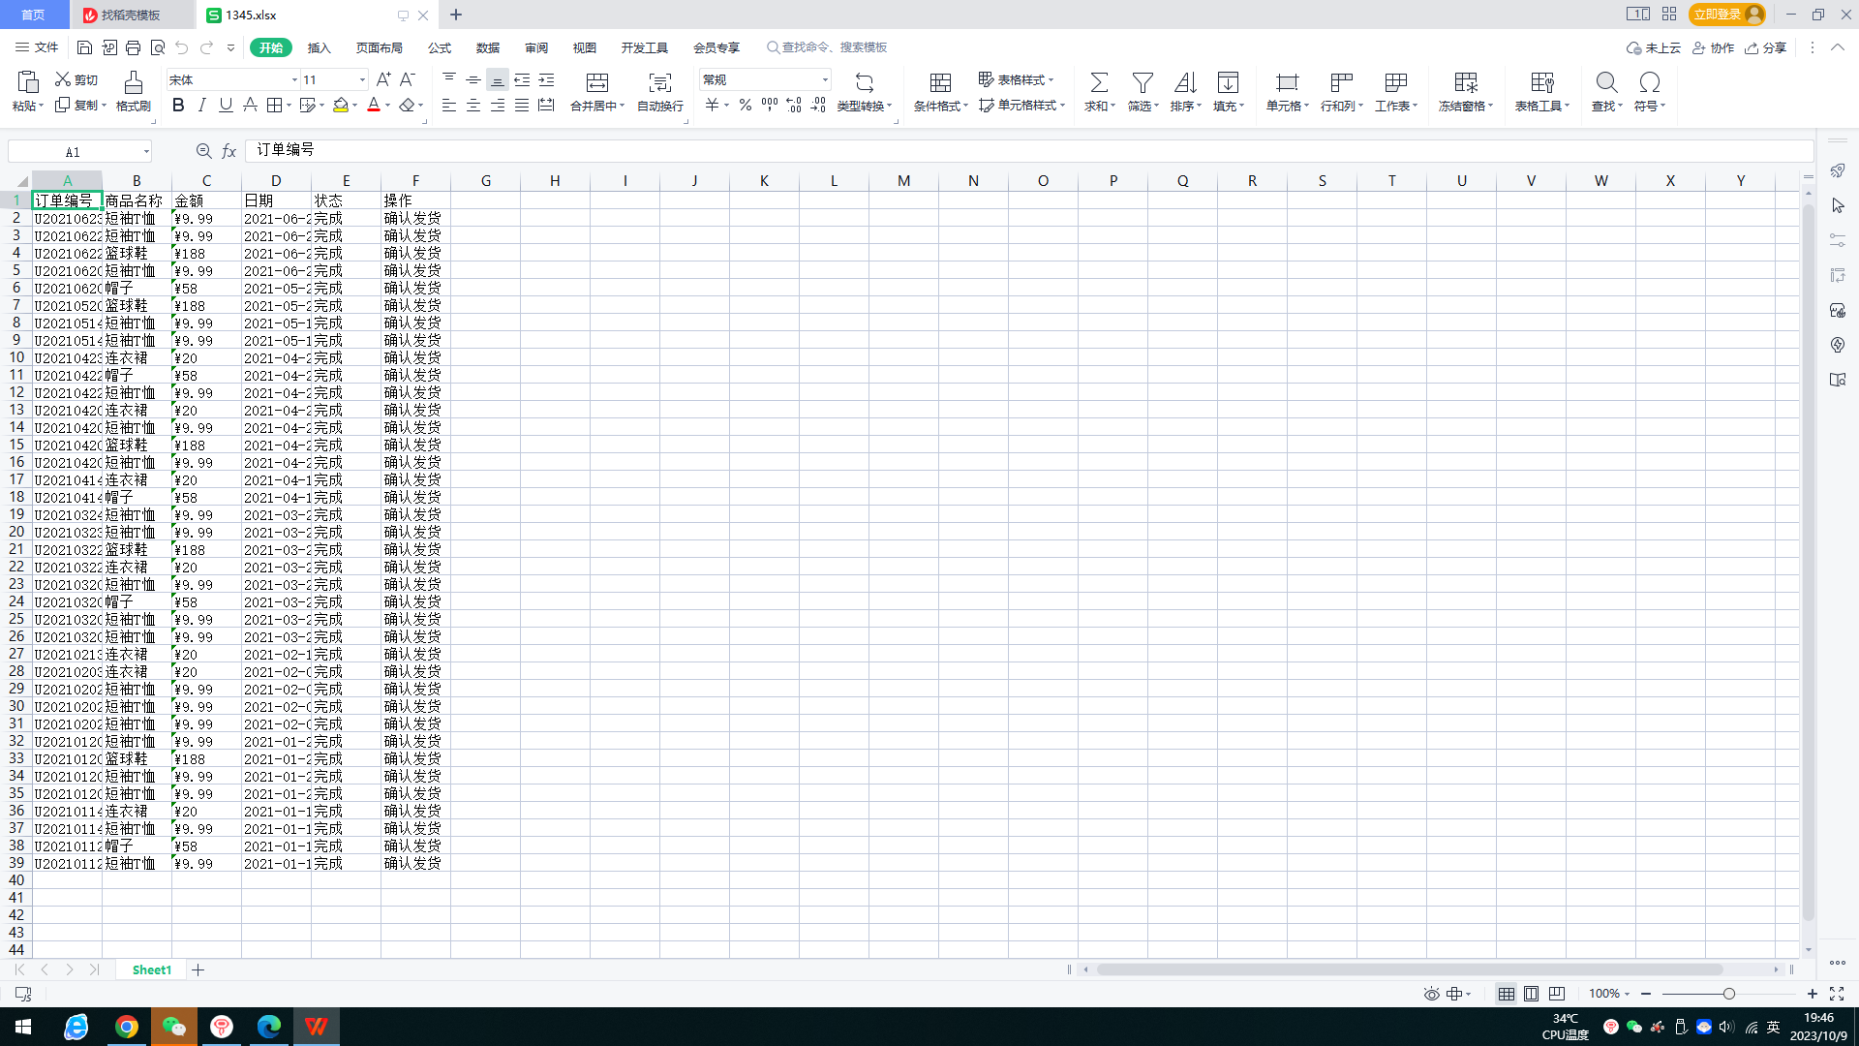Click the Filter (筛选) funnel icon

1143,83
